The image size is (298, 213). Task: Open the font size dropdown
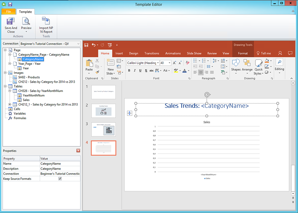coord(169,63)
